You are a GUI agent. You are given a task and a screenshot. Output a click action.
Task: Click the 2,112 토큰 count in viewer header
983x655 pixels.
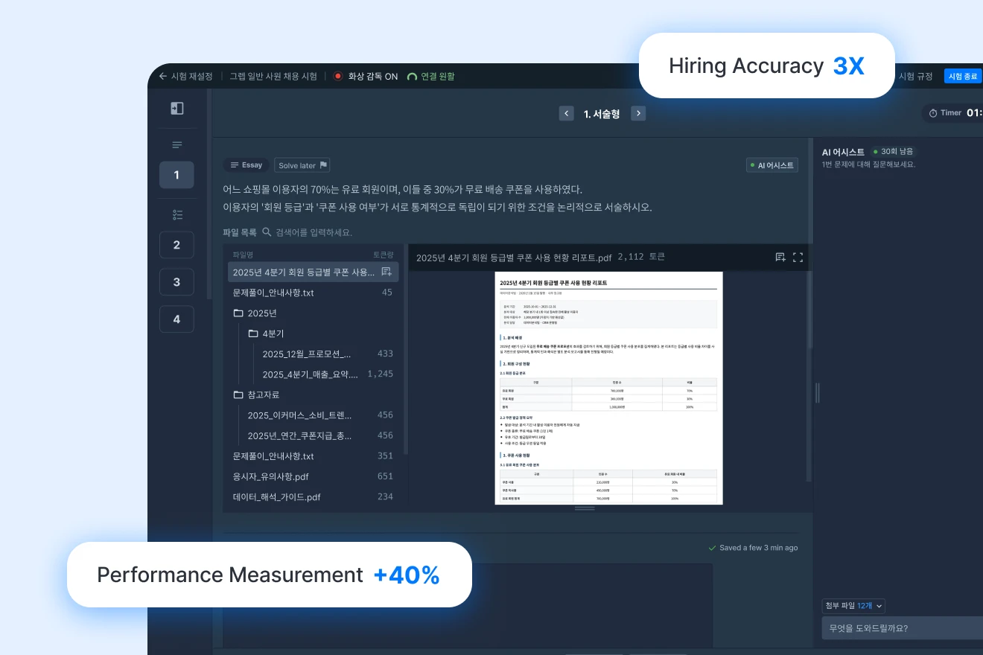coord(641,257)
